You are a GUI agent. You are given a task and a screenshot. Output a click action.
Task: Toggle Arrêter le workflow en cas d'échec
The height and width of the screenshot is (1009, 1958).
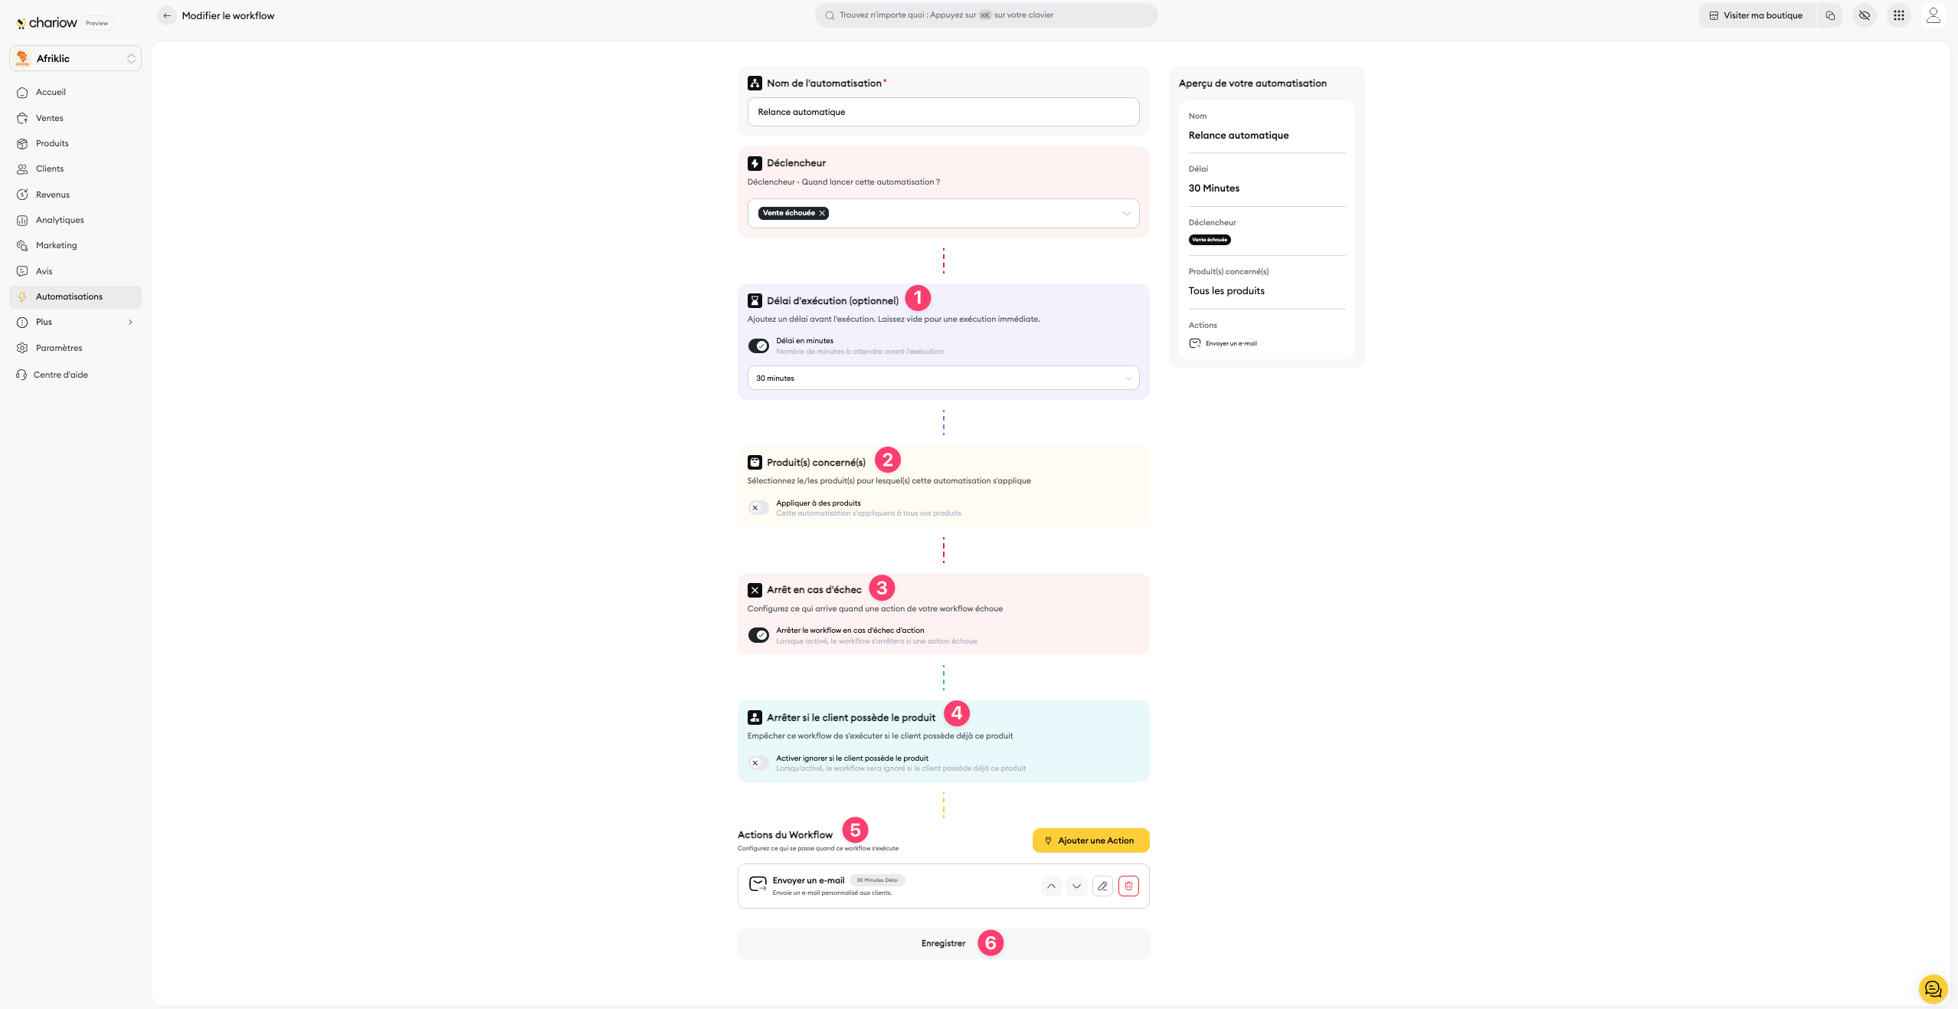point(758,635)
